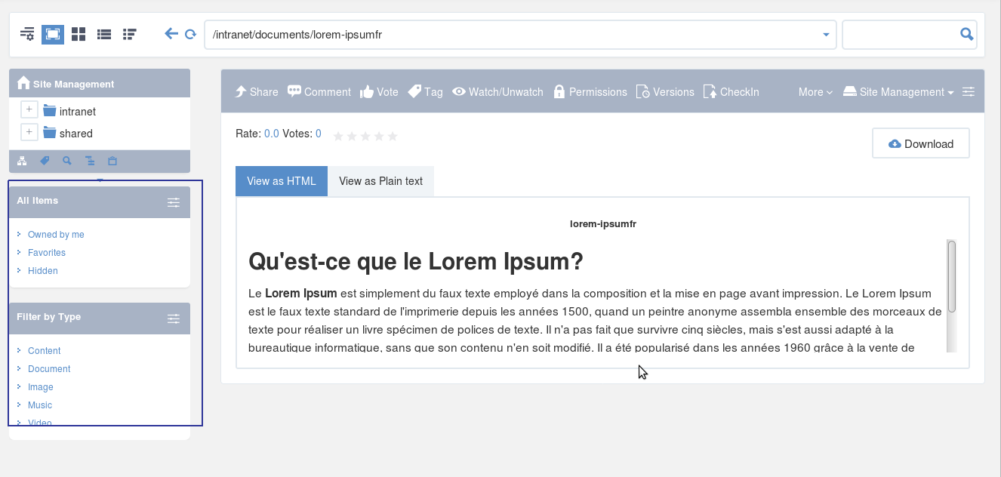The image size is (1001, 477).
Task: Rate the document five stars
Action: coord(392,136)
